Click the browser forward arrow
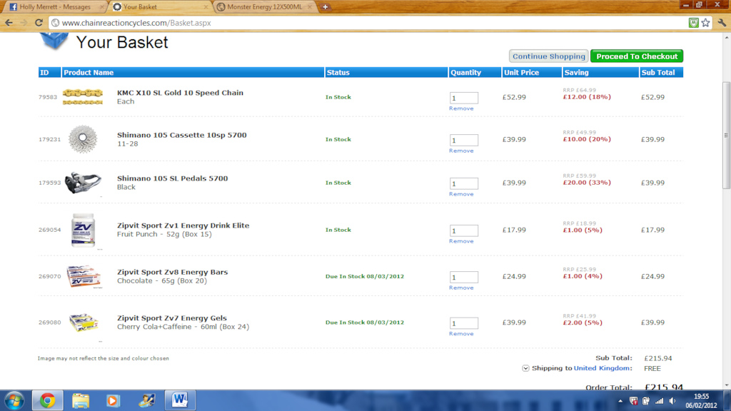 [24, 23]
